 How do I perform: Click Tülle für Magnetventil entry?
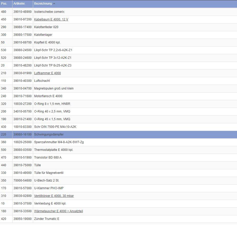(49, 173)
